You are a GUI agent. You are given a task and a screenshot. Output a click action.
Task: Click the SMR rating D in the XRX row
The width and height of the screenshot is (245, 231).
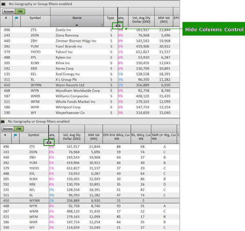[x=165, y=184]
